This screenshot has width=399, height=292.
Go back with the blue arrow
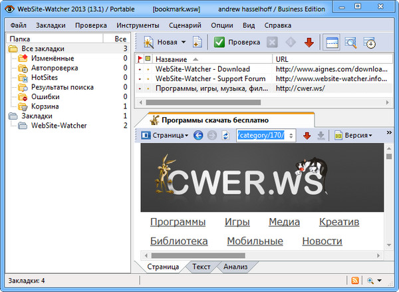click(198, 135)
